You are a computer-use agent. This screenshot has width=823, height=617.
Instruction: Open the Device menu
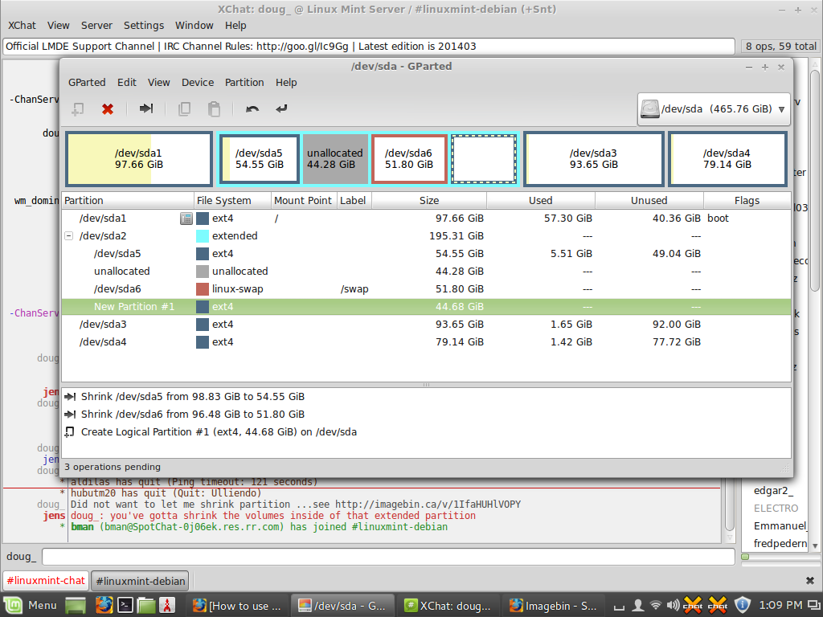pos(198,83)
